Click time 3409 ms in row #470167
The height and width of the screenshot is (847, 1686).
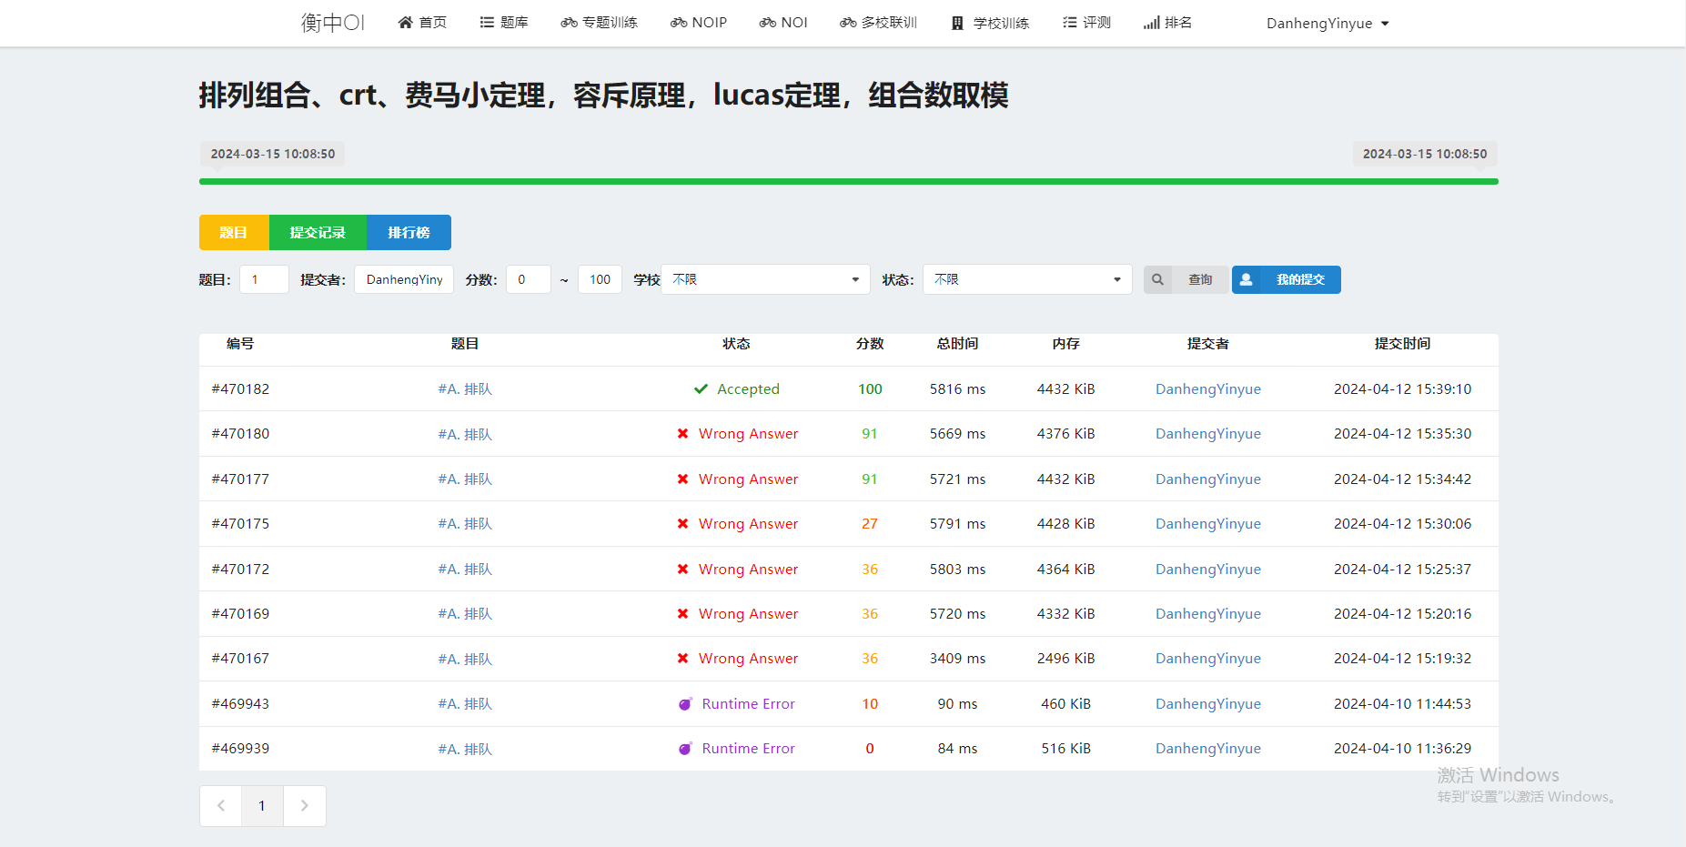(x=957, y=658)
